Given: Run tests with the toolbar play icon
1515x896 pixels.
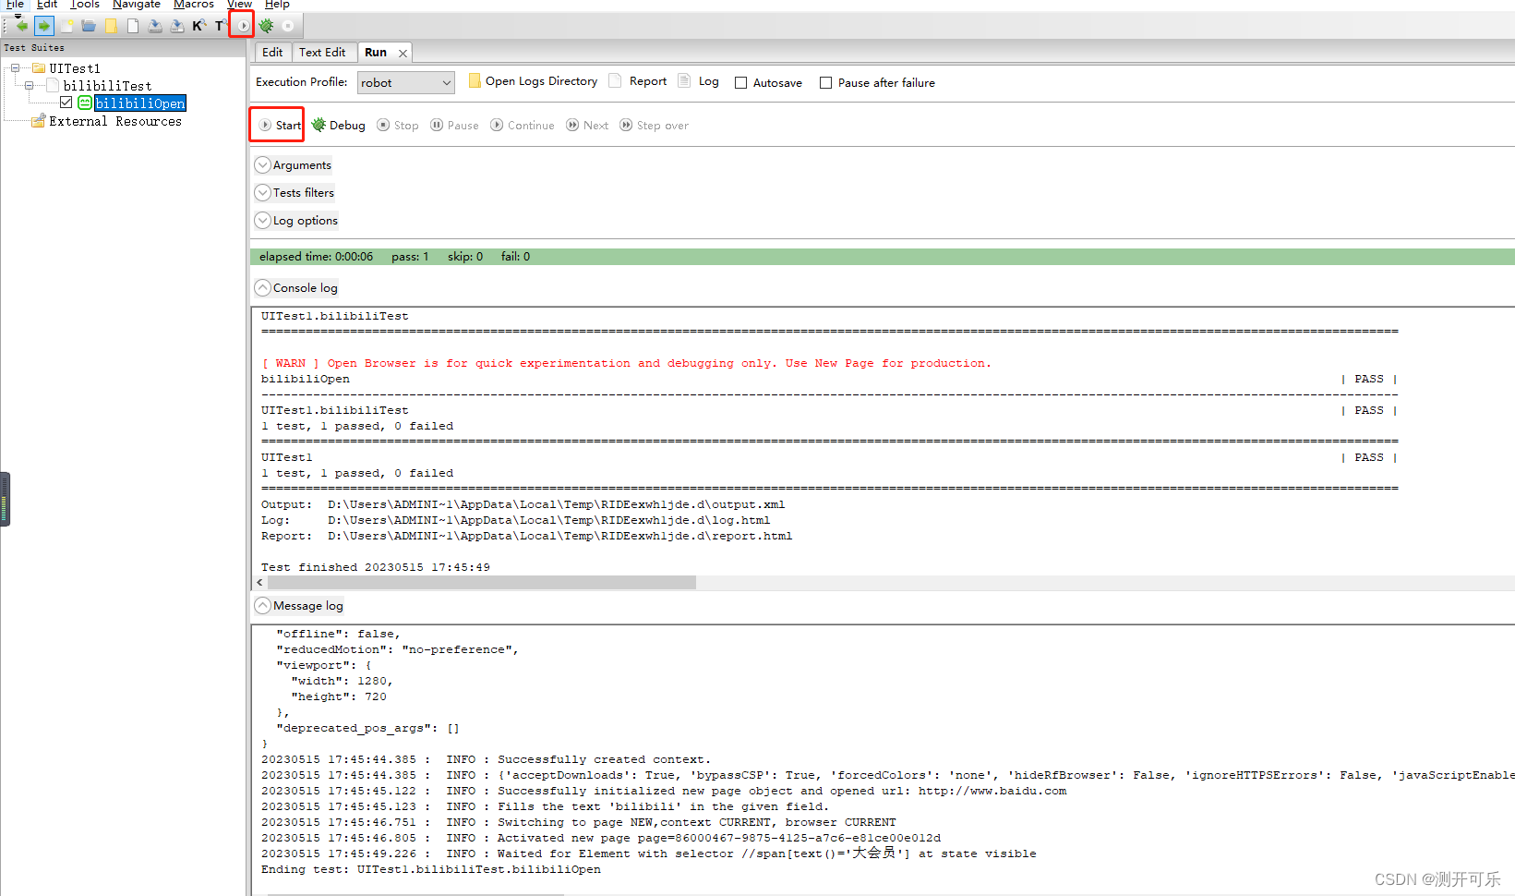Looking at the screenshot, I should (243, 26).
